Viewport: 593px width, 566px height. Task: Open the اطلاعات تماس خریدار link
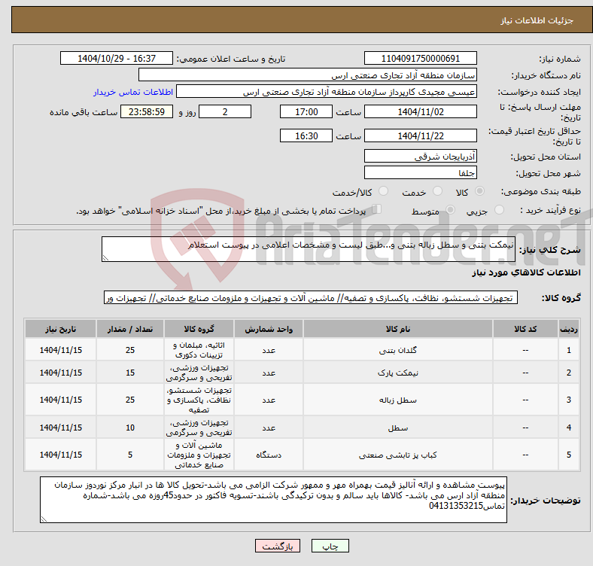point(133,92)
